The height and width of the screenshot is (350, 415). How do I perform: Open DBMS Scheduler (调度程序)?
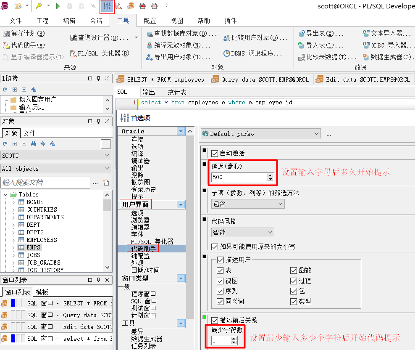(x=253, y=53)
